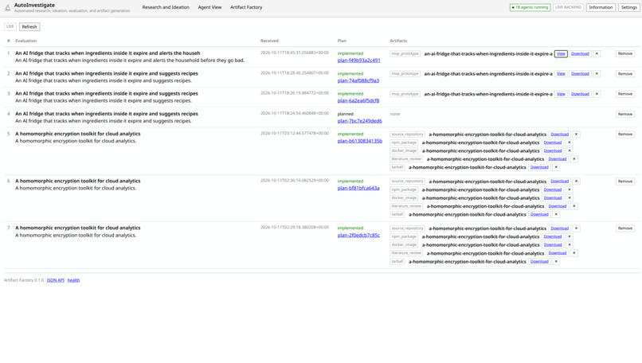
Task: Open the Information button
Action: 601,7
